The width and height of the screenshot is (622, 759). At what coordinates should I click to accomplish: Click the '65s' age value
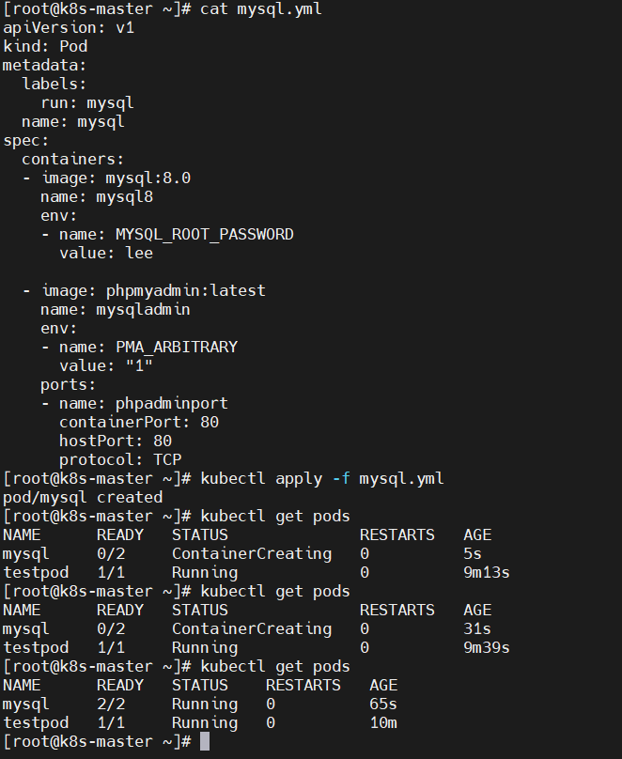pyautogui.click(x=383, y=704)
